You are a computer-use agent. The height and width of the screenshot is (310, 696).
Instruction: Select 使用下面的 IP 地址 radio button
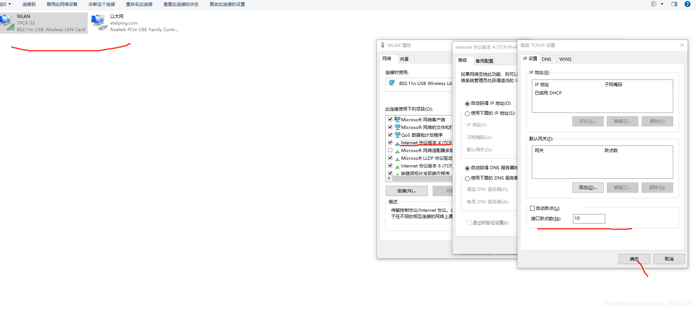coord(467,114)
